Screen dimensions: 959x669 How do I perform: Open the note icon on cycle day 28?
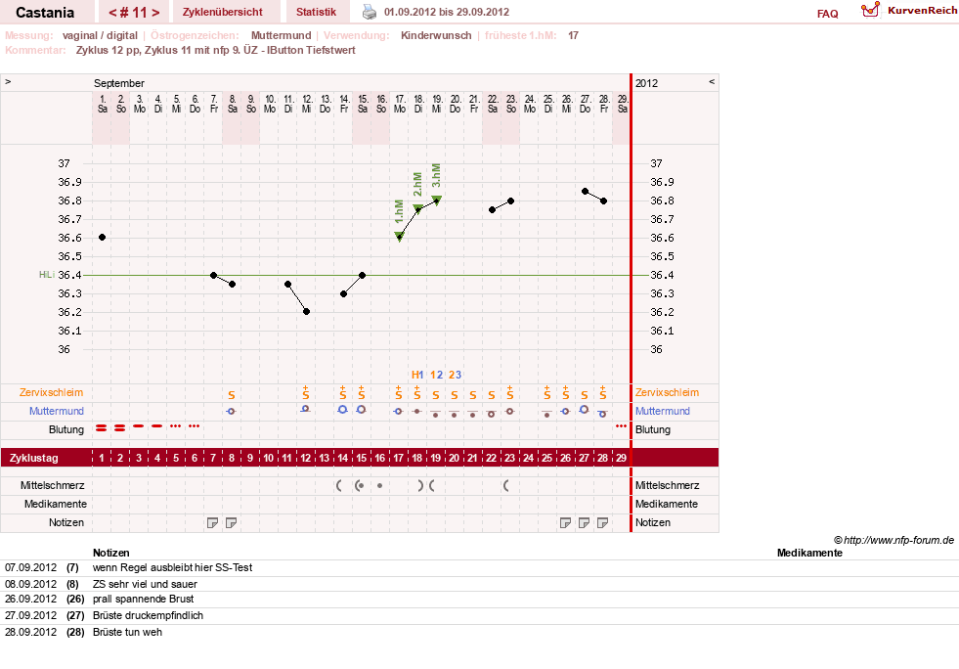tap(602, 522)
